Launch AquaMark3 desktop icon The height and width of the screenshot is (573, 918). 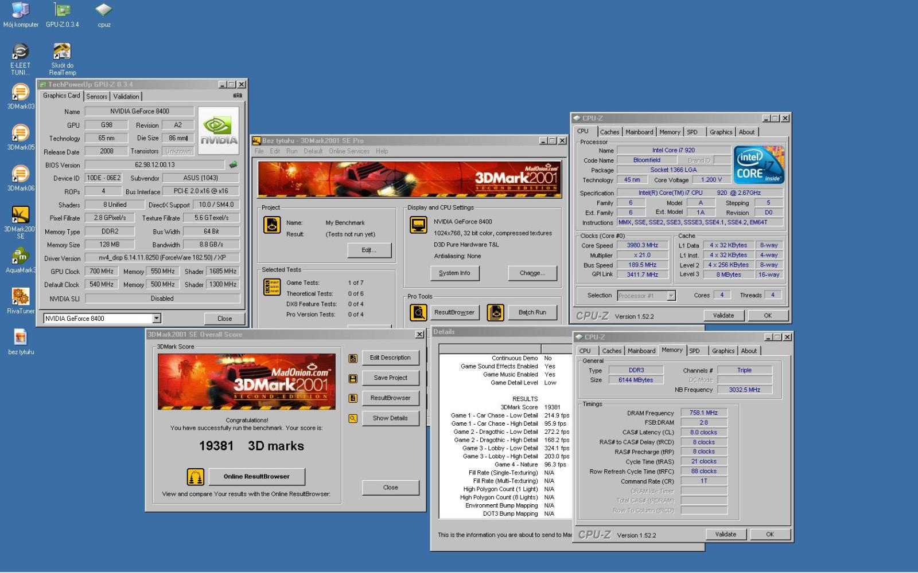(x=21, y=260)
